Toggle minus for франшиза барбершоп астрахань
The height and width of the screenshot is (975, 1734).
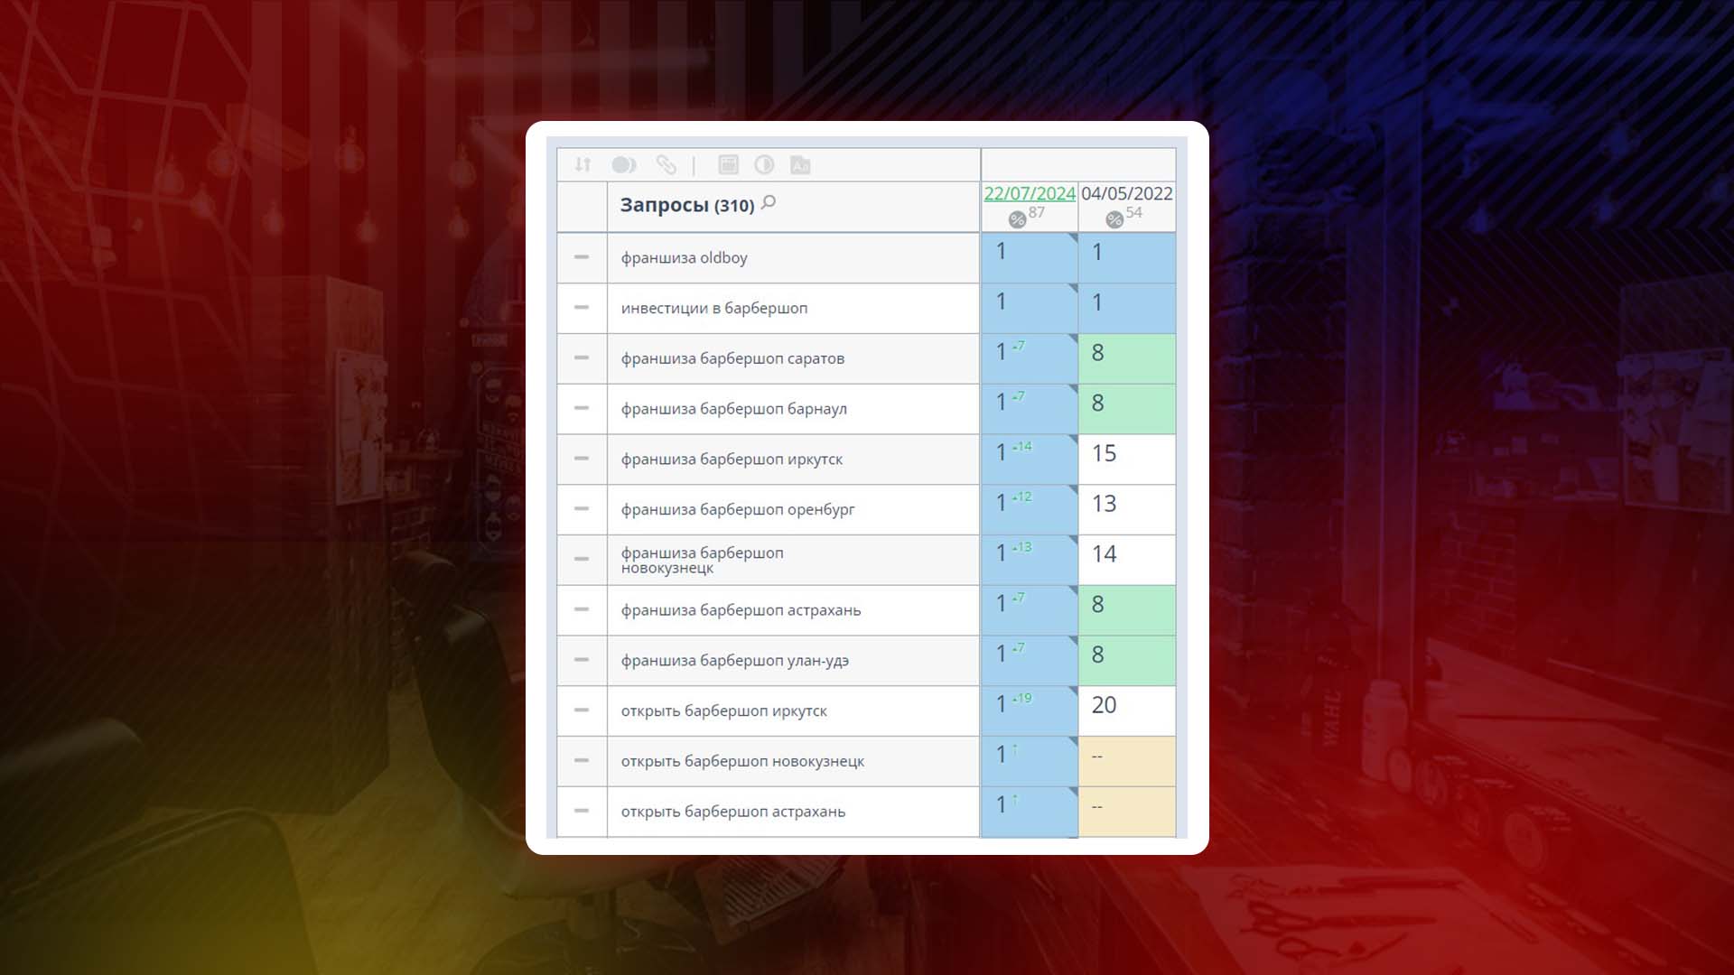(582, 609)
